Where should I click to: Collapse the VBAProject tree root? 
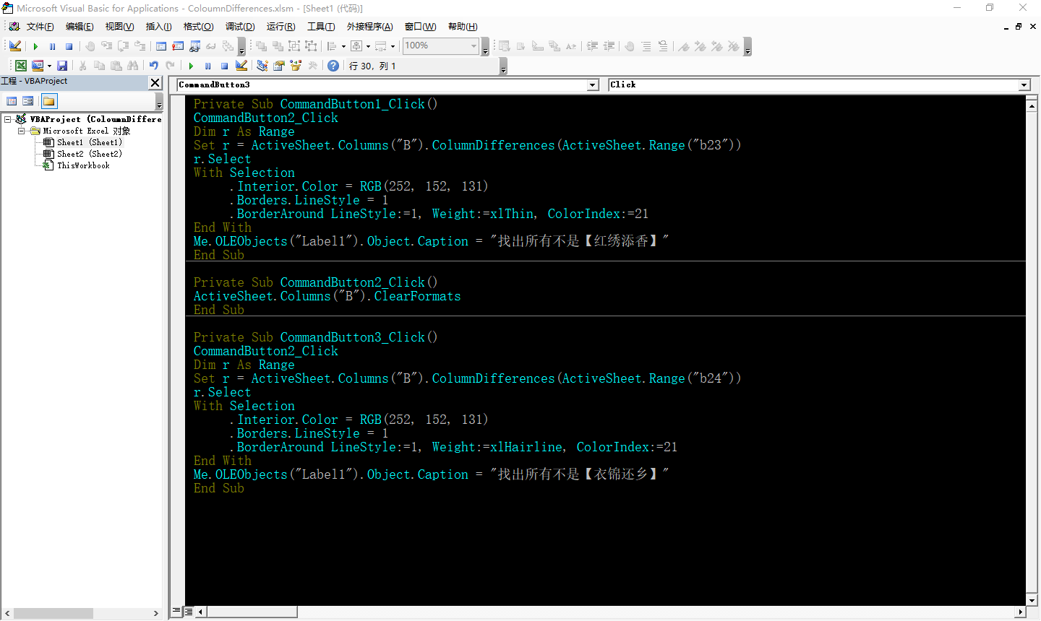click(8, 119)
